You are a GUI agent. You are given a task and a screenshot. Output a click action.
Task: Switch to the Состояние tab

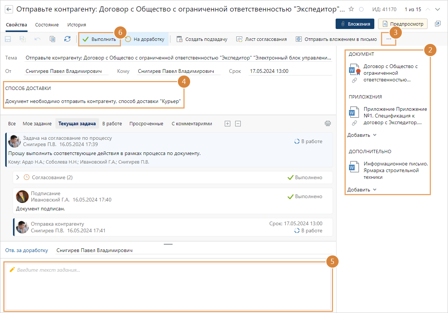tap(47, 25)
